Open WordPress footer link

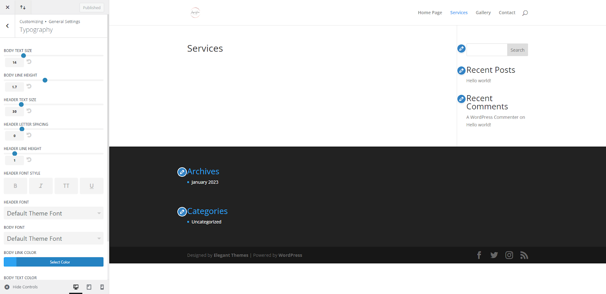coord(290,255)
